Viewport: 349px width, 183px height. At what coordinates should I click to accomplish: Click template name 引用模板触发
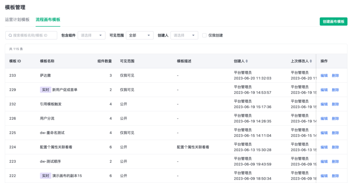point(51,104)
